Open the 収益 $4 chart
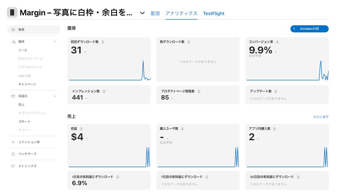This screenshot has height=196, width=341. click(109, 146)
